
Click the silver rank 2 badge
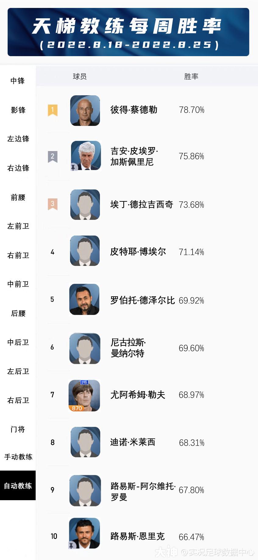52,157
